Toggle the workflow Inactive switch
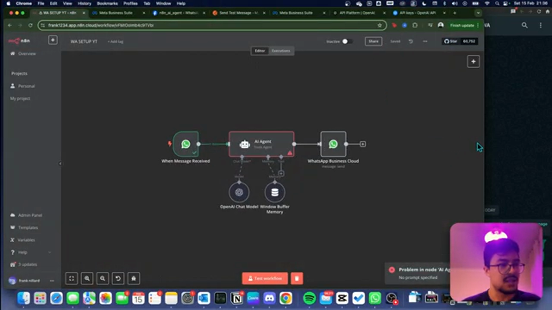 click(347, 41)
